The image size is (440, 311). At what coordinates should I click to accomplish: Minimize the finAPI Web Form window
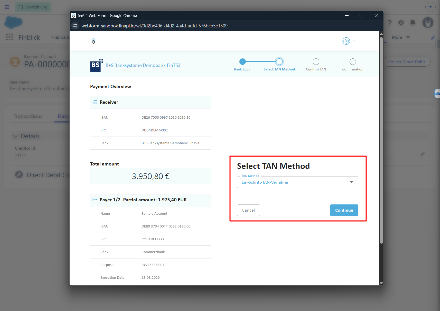click(347, 16)
